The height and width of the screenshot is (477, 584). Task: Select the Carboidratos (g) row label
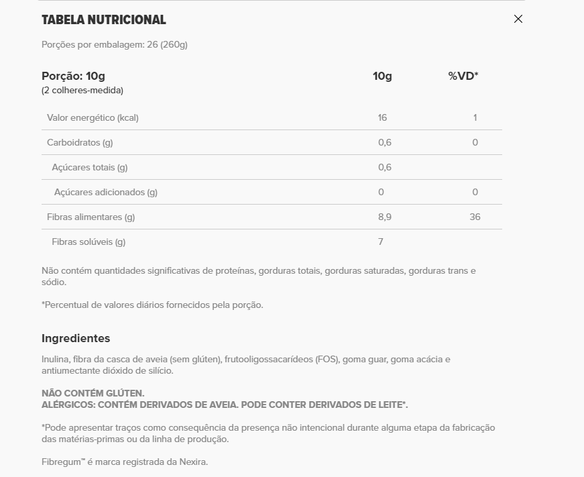pyautogui.click(x=80, y=143)
